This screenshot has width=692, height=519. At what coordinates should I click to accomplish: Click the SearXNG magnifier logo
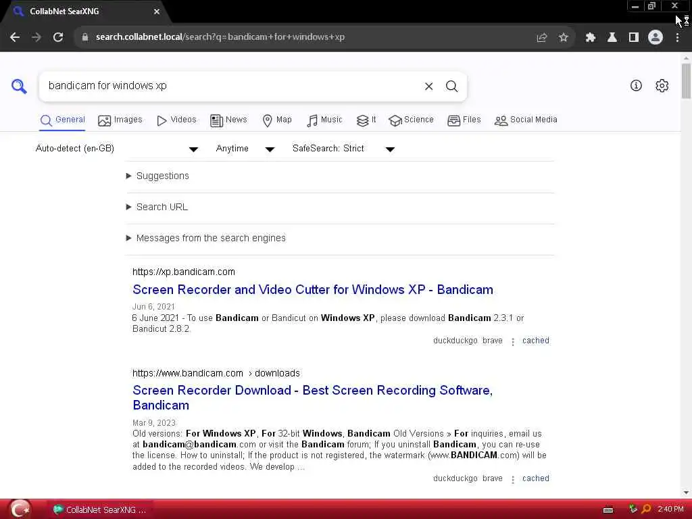tap(19, 86)
